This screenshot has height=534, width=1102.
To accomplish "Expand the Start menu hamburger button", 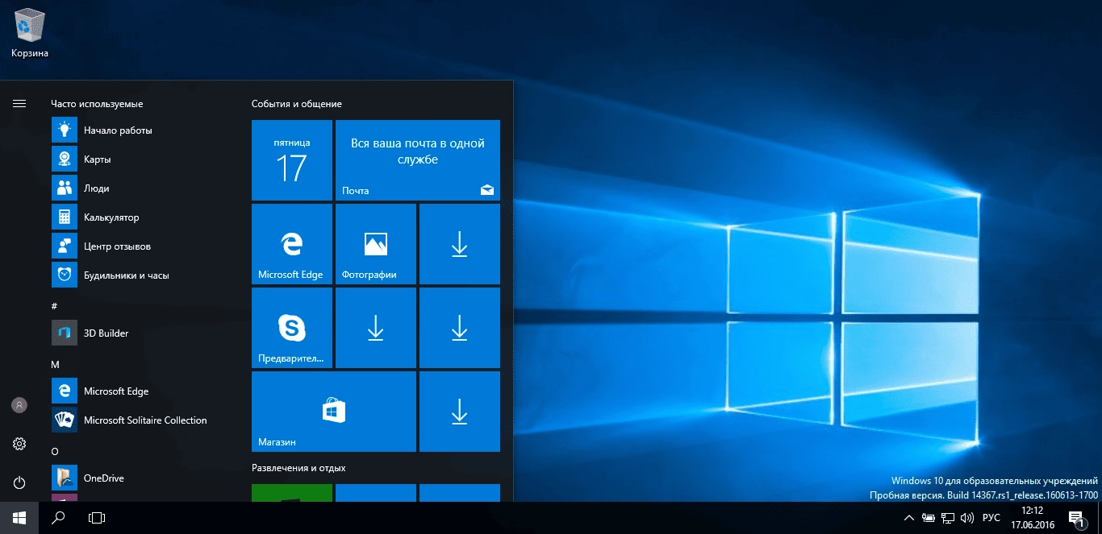I will pyautogui.click(x=19, y=104).
